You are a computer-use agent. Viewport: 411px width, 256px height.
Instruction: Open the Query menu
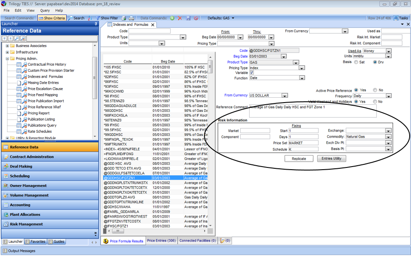[45, 10]
